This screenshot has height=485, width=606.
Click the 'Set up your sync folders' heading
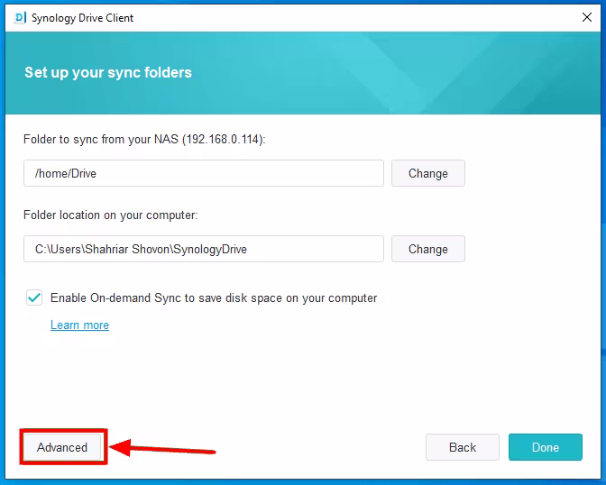pyautogui.click(x=108, y=73)
